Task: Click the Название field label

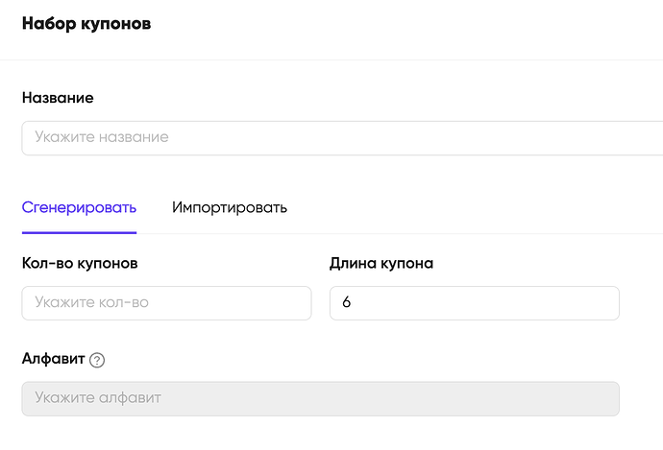Action: [x=58, y=98]
